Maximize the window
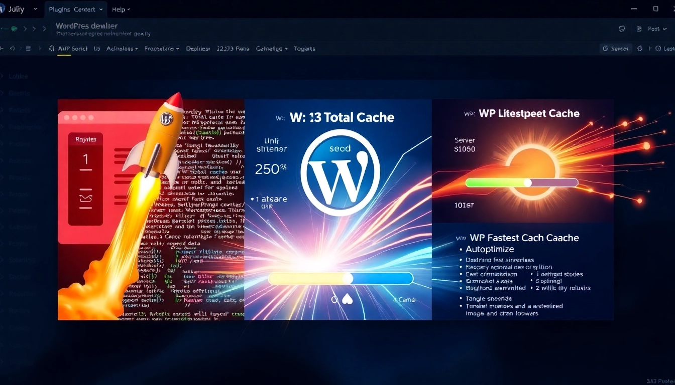 [x=655, y=9]
